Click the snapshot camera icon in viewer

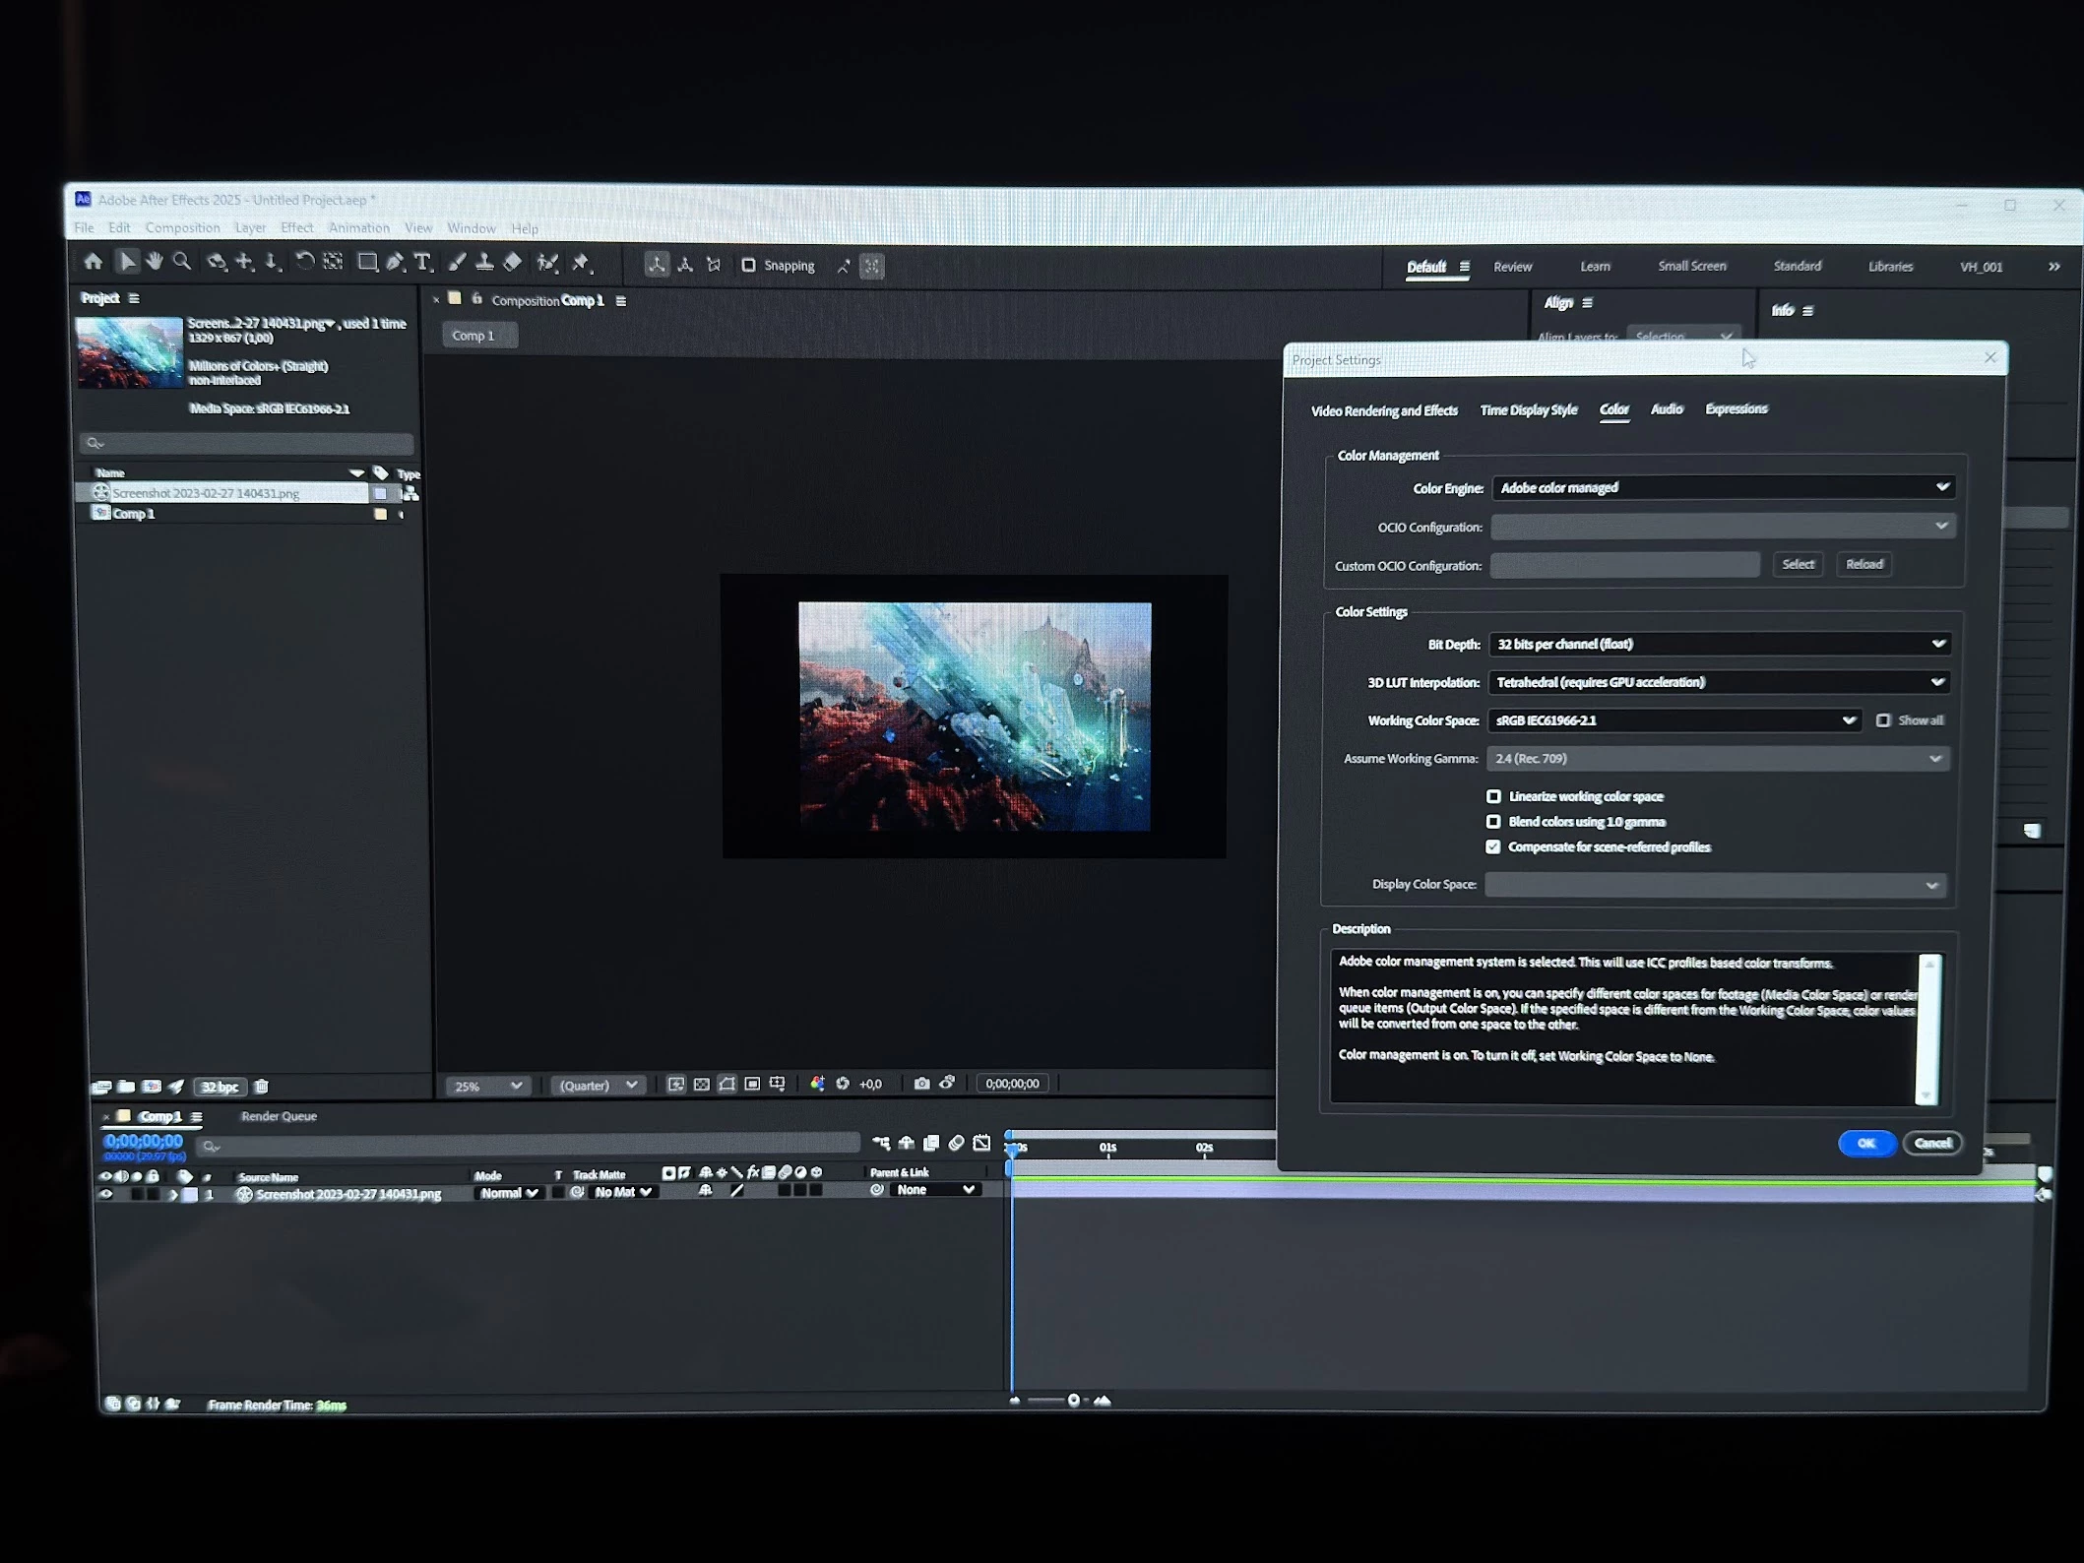[921, 1084]
